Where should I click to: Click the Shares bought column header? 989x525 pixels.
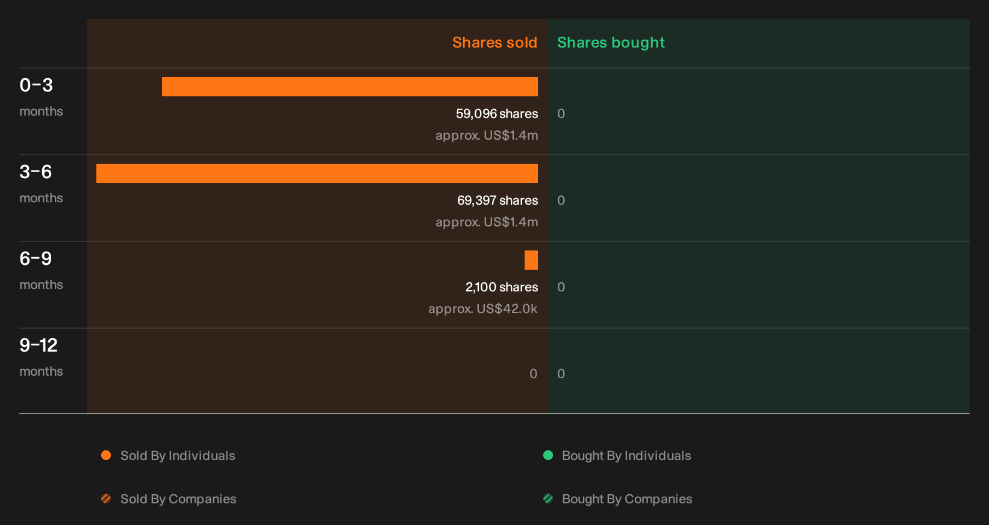click(x=611, y=43)
